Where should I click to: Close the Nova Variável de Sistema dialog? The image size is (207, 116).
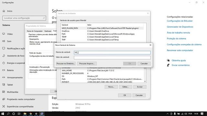click(x=150, y=45)
